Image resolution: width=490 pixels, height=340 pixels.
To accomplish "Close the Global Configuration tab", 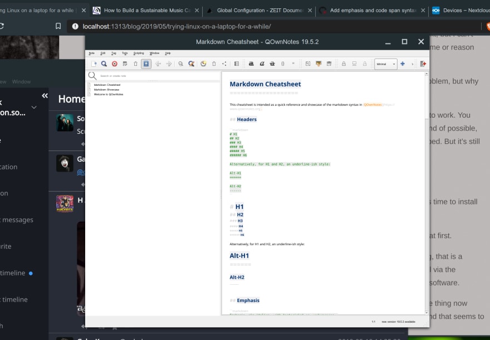I will click(310, 11).
